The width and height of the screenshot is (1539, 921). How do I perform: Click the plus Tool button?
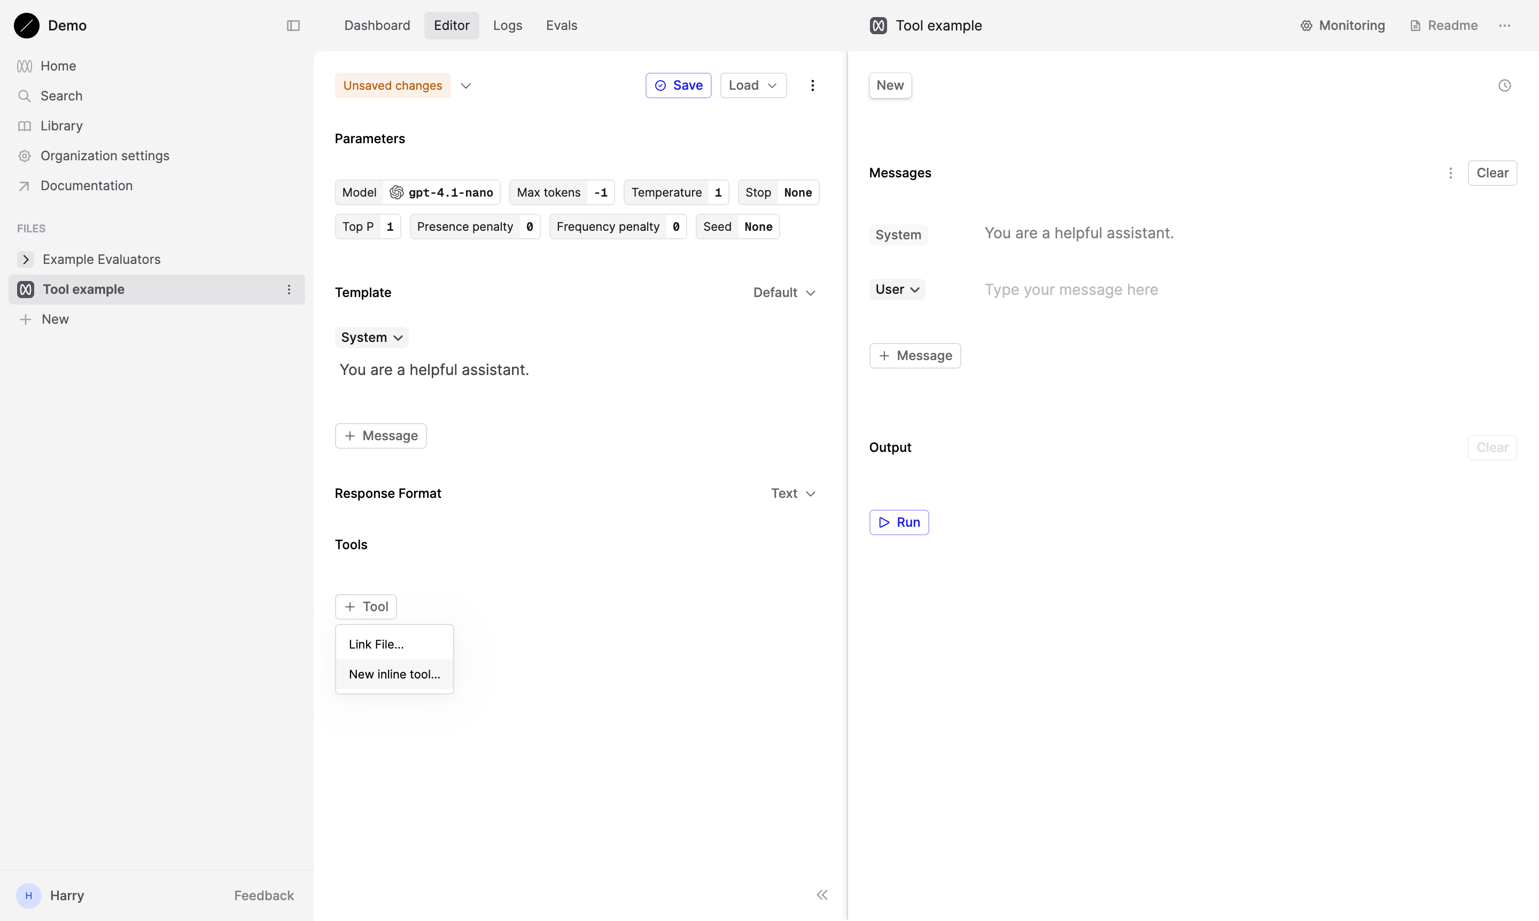click(366, 606)
